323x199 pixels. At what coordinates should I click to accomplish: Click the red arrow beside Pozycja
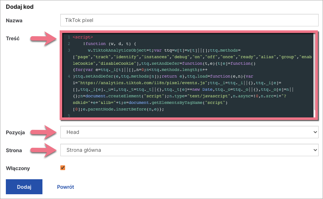(x=43, y=132)
